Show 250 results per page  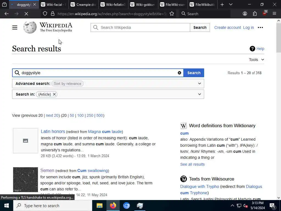coord(90,115)
